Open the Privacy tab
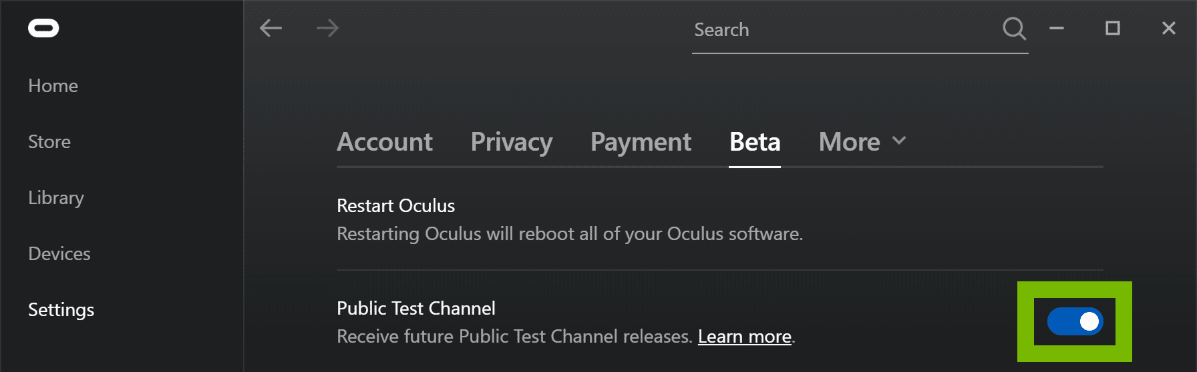The height and width of the screenshot is (372, 1197). coord(512,142)
